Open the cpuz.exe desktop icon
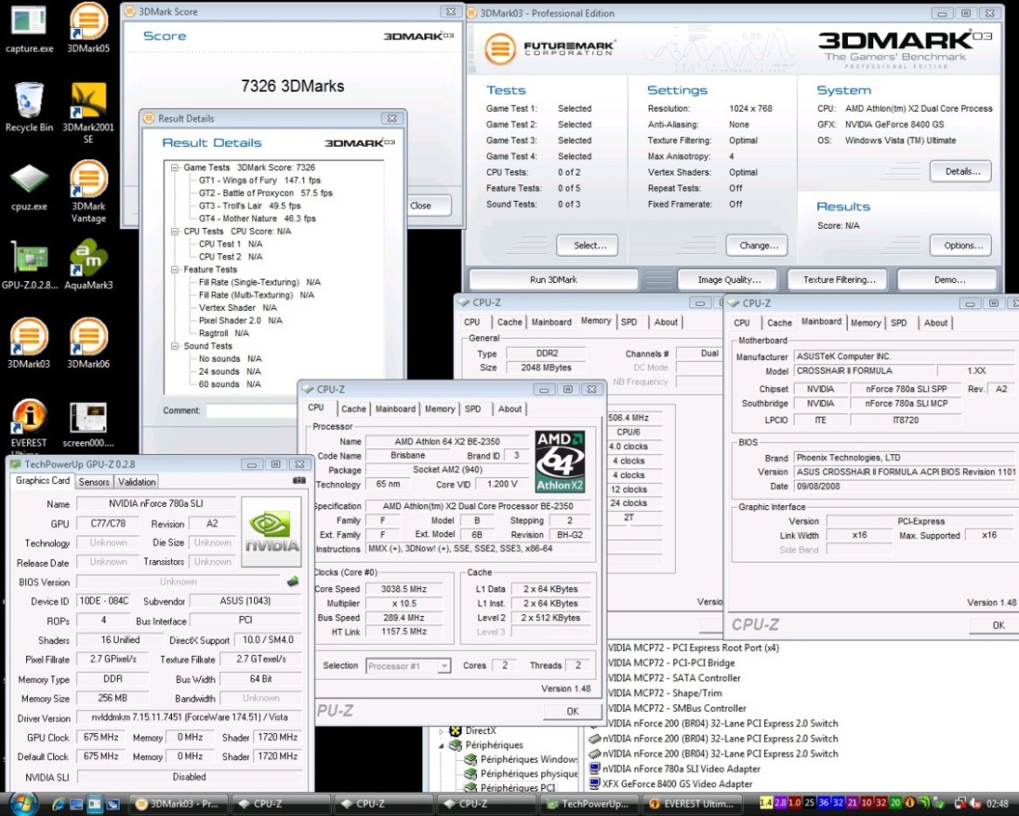 pos(29,187)
